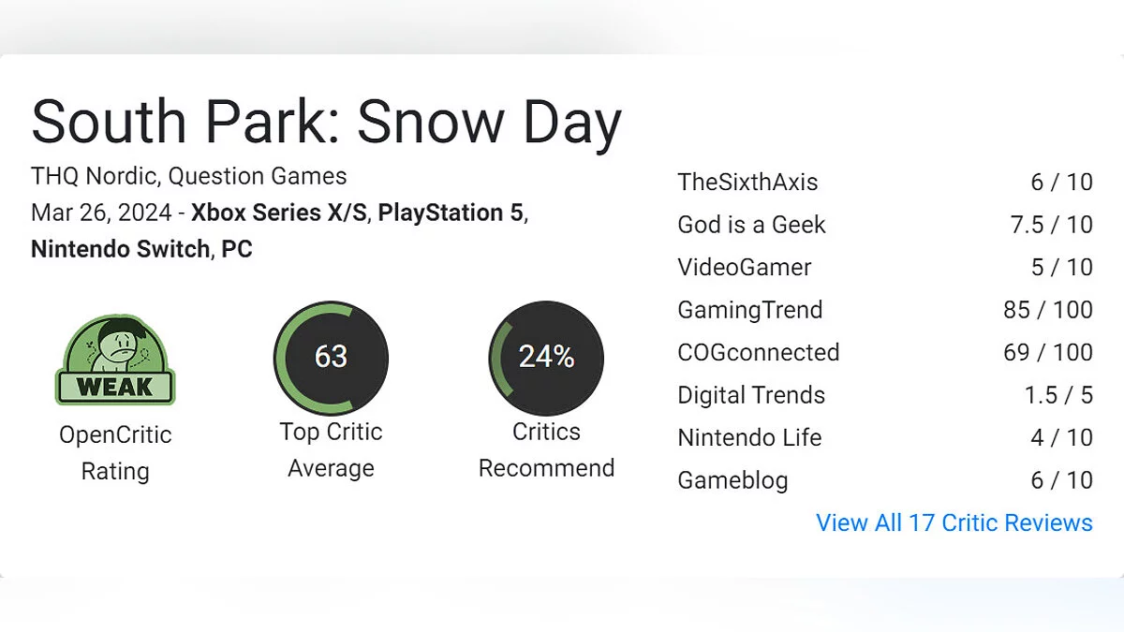Open the God is a Geek review
The height and width of the screenshot is (632, 1124).
click(x=751, y=225)
